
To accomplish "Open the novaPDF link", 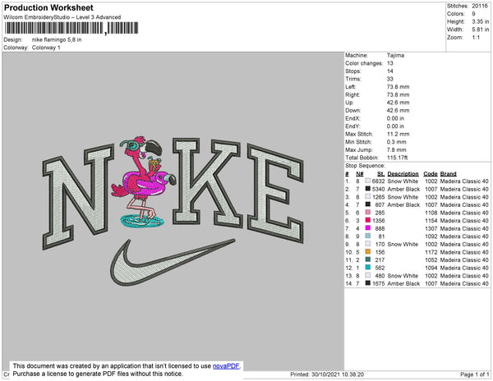I will (x=226, y=366).
